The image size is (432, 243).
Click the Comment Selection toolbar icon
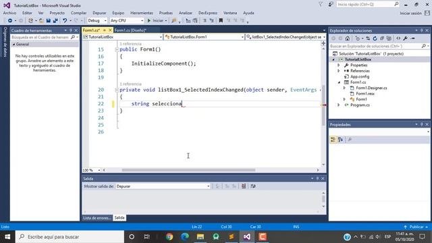coord(205,21)
